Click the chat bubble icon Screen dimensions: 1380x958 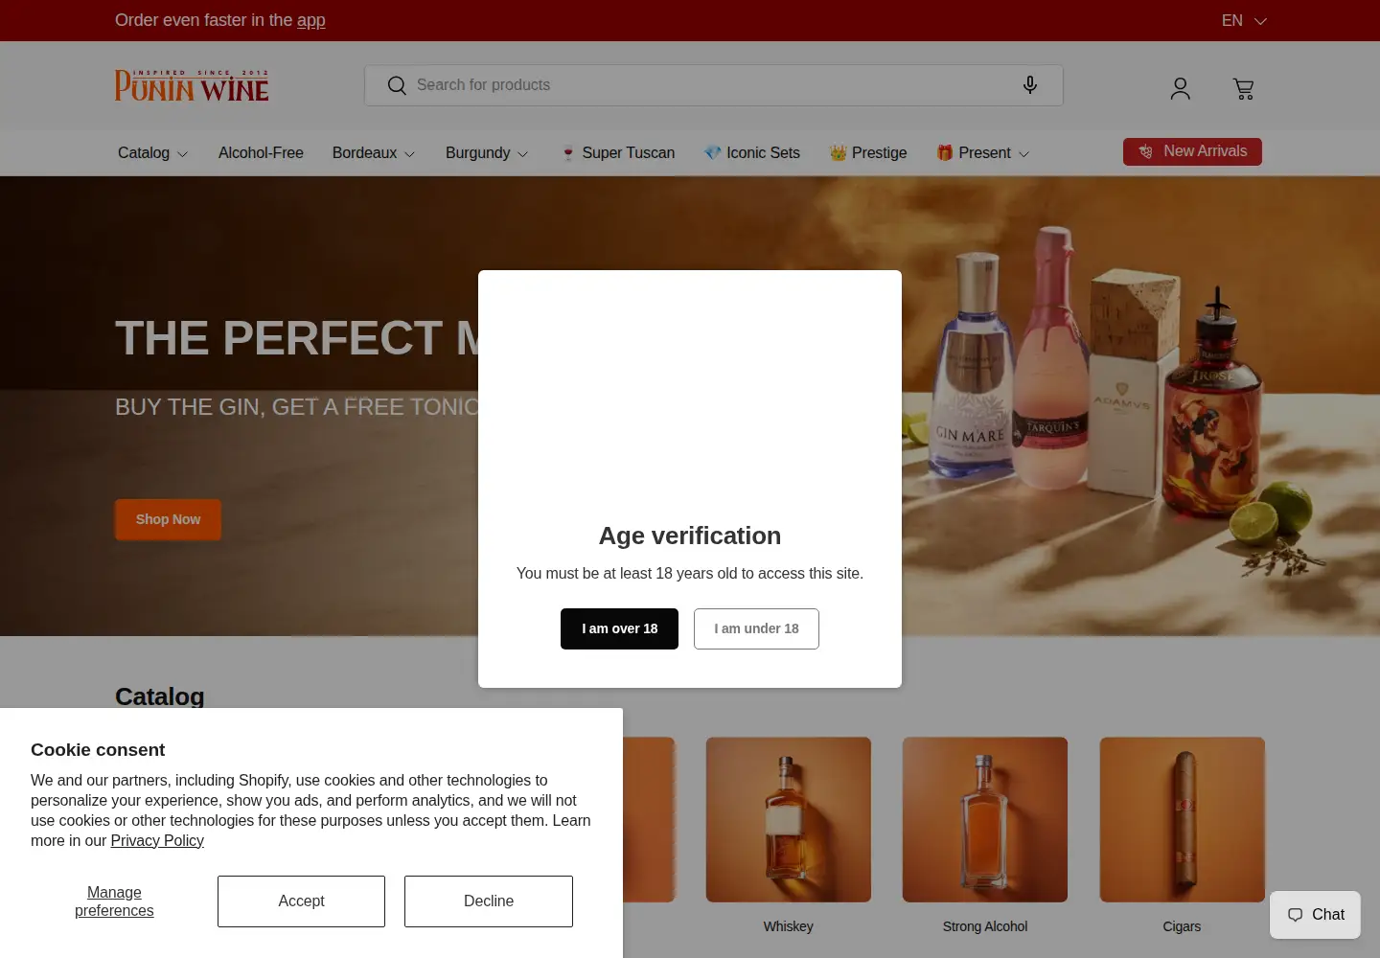click(x=1296, y=915)
